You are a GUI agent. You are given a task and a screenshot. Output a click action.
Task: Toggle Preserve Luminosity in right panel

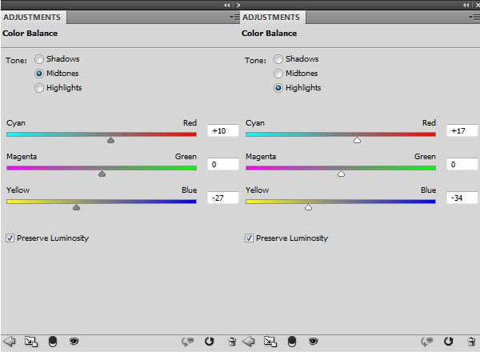click(249, 238)
